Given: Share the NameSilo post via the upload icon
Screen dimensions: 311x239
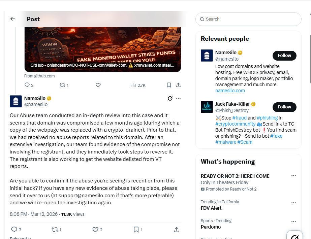Looking at the screenshot, I should pos(177,230).
